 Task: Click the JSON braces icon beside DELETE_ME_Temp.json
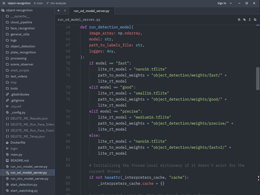click(7, 136)
